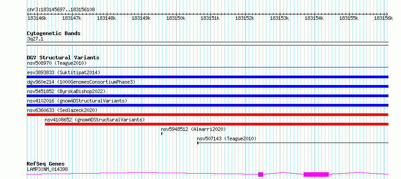Click the dgv960e214 (1000GenomesConsortiumPhase3) label
This screenshot has height=179, width=401.
81,82
